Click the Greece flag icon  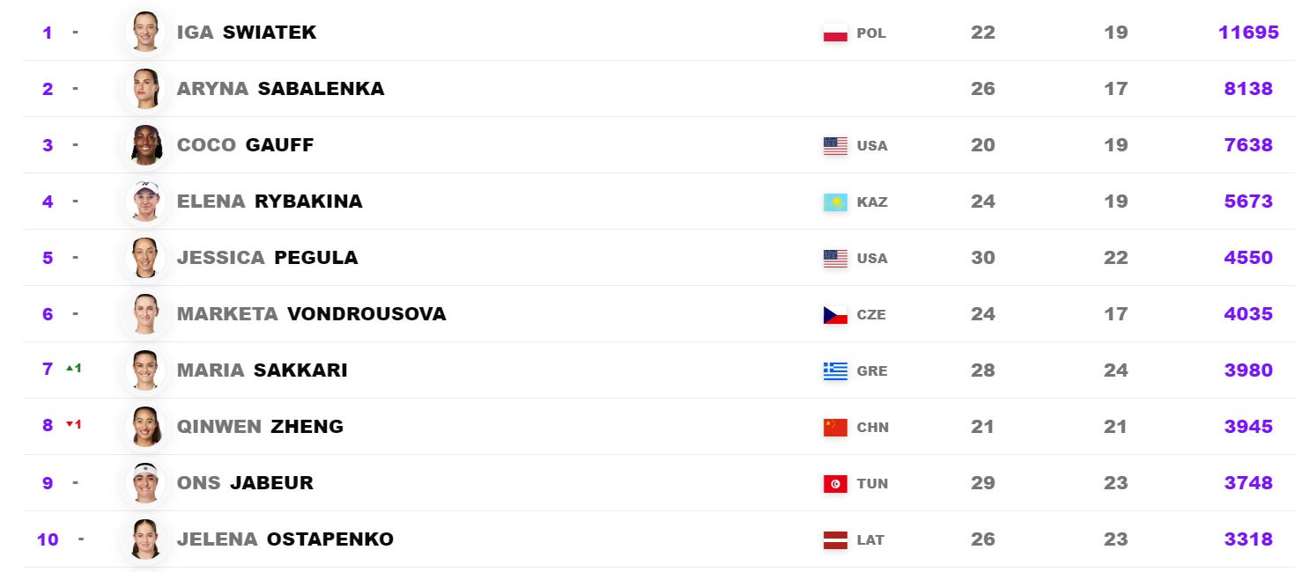point(834,371)
